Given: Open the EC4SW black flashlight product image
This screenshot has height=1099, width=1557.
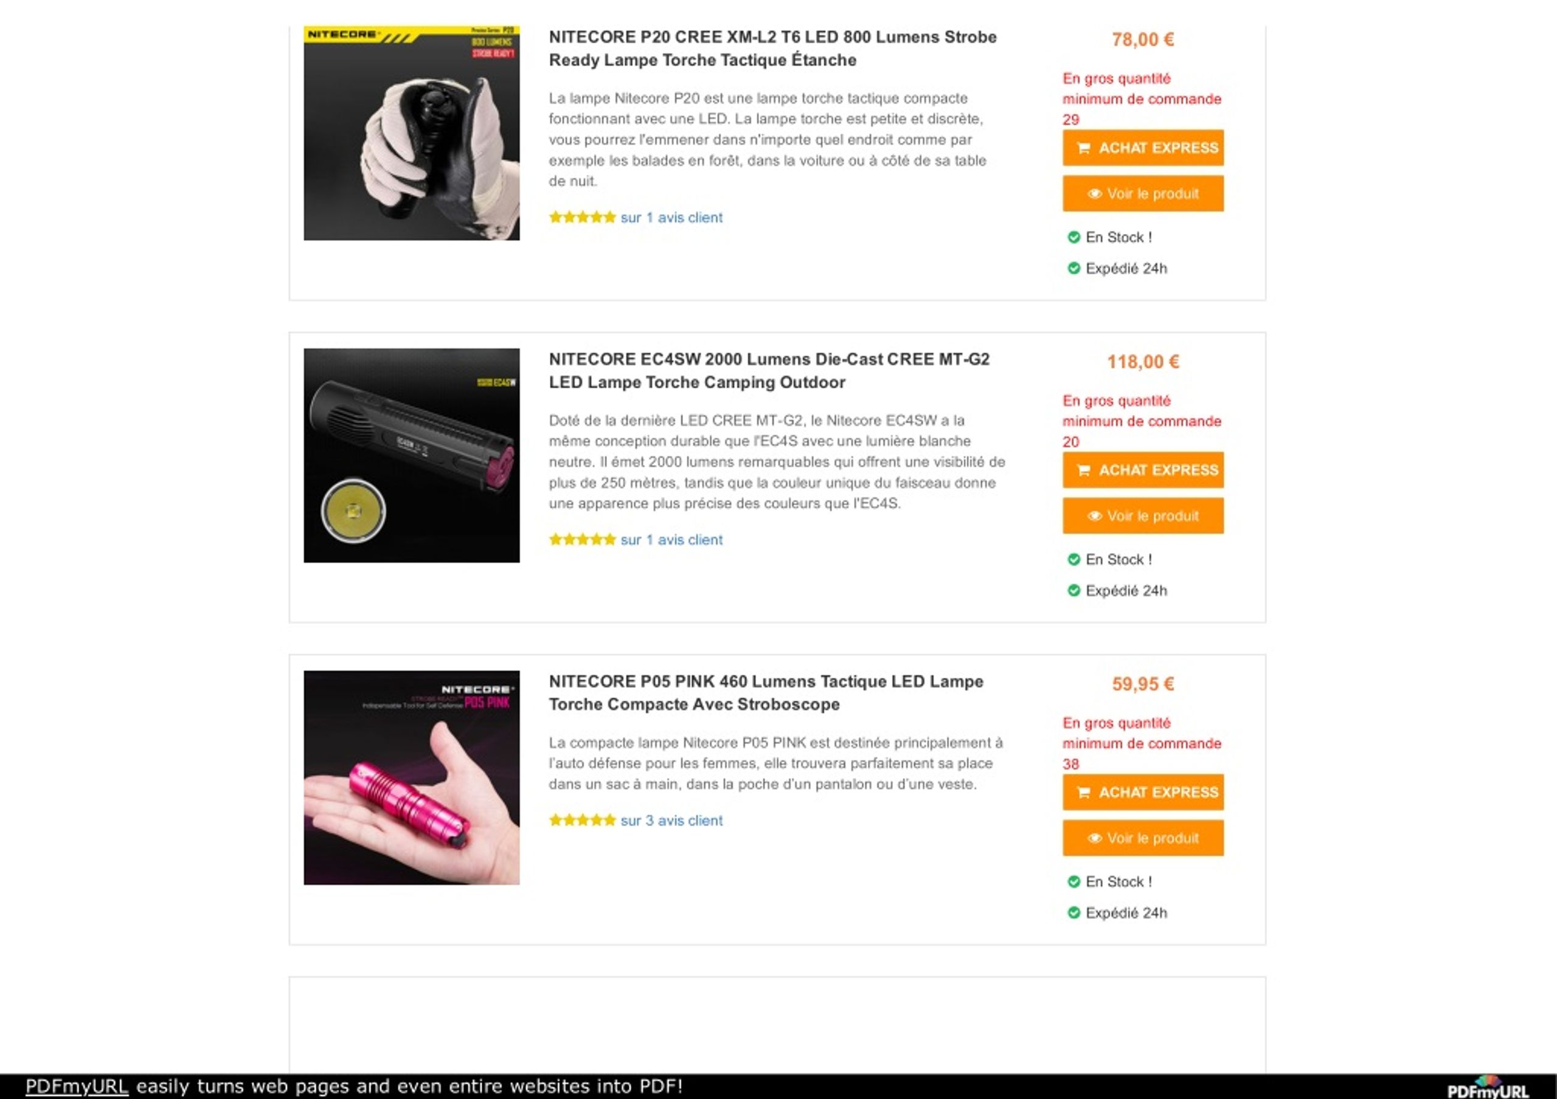Looking at the screenshot, I should pos(412,455).
